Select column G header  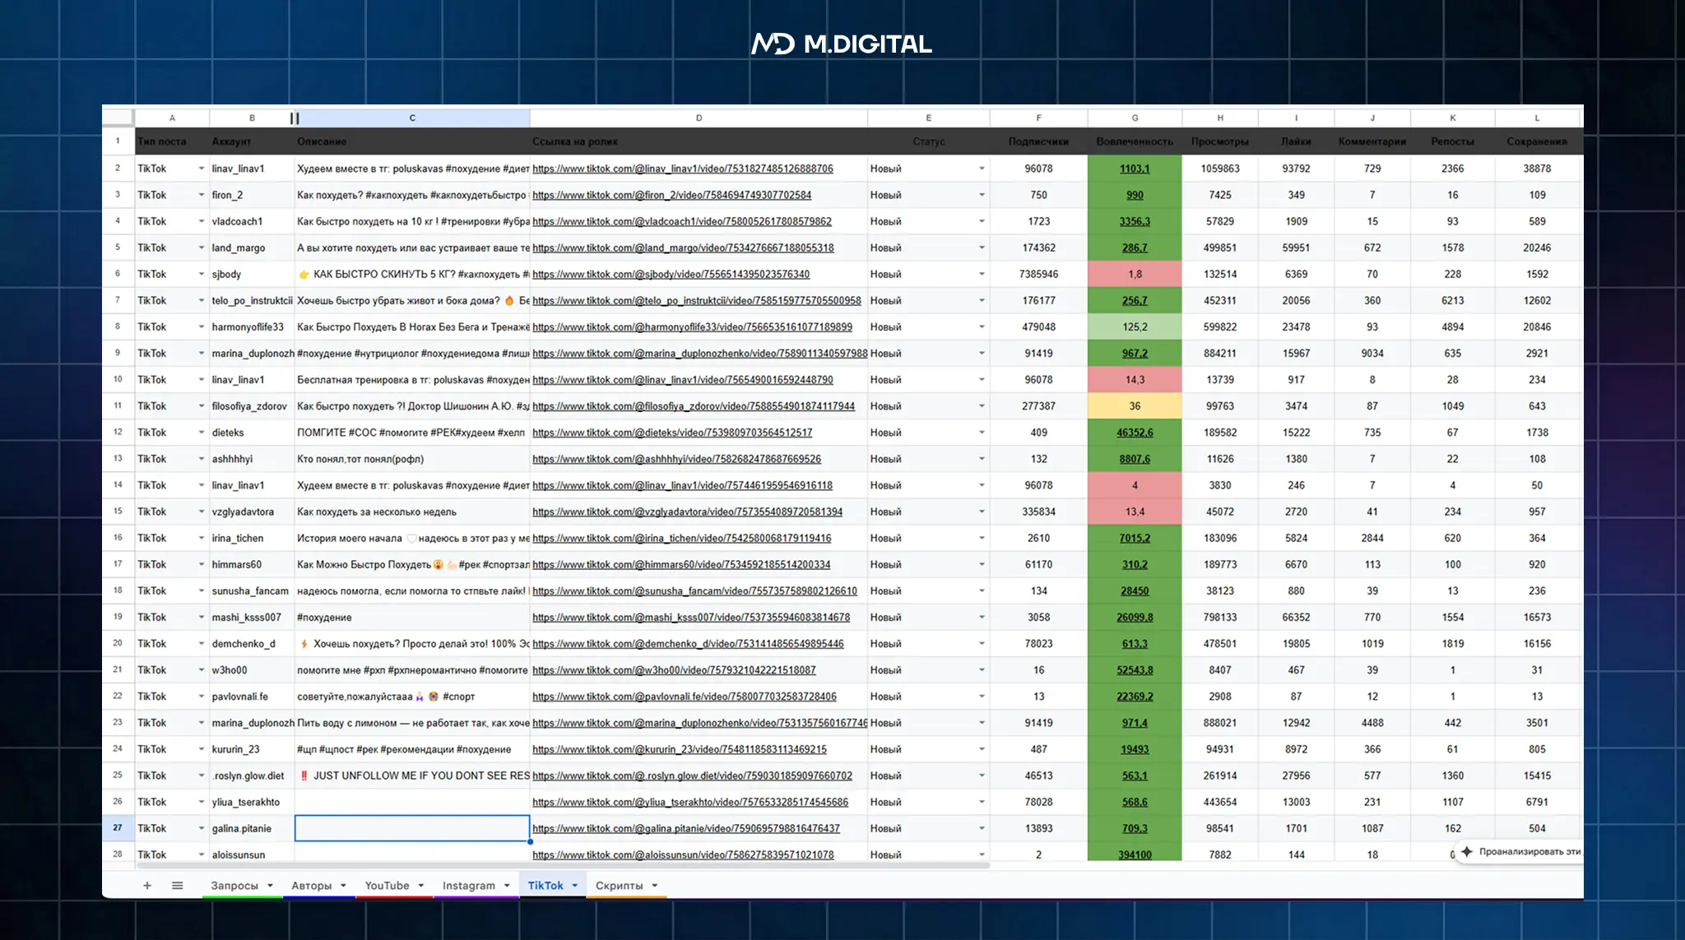(x=1135, y=118)
